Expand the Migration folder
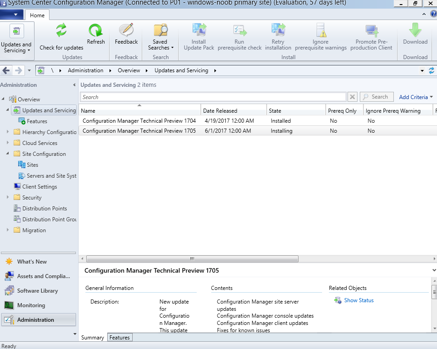Screen dimensions: 437x349 tap(8, 230)
